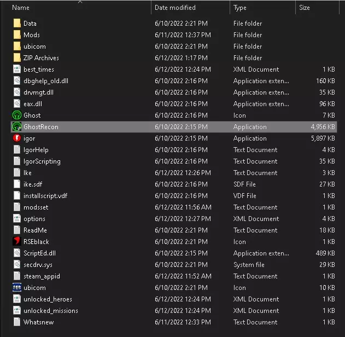Select the ReadMe text document
Image resolution: width=345 pixels, height=337 pixels.
coord(35,230)
